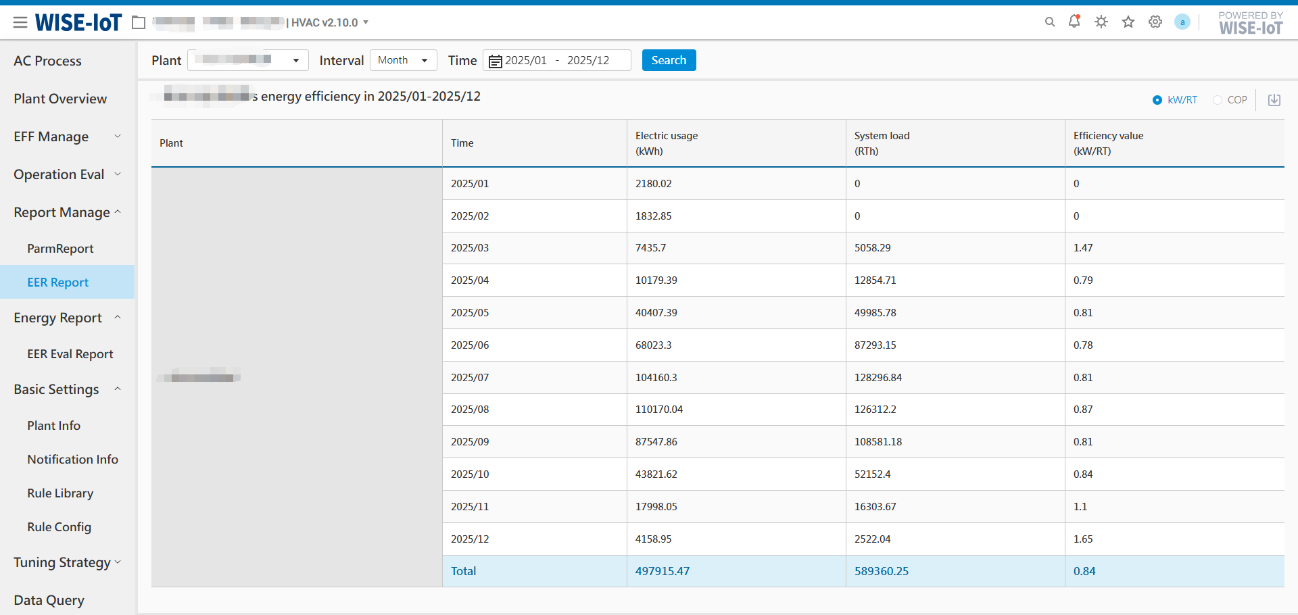1298x615 pixels.
Task: Click the calendar icon in Time field
Action: (496, 61)
